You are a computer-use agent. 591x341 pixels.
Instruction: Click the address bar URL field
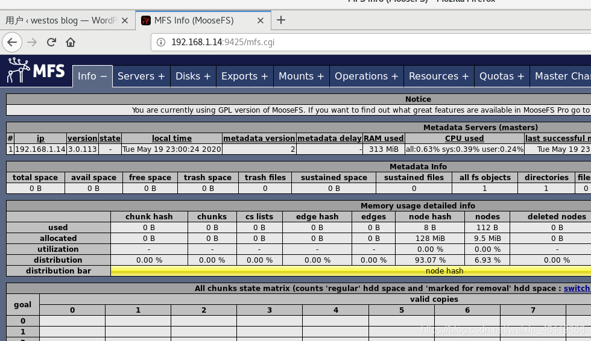point(371,42)
